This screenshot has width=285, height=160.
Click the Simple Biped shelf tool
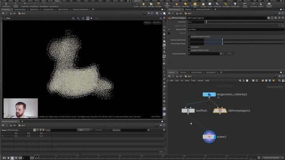coord(6,5)
